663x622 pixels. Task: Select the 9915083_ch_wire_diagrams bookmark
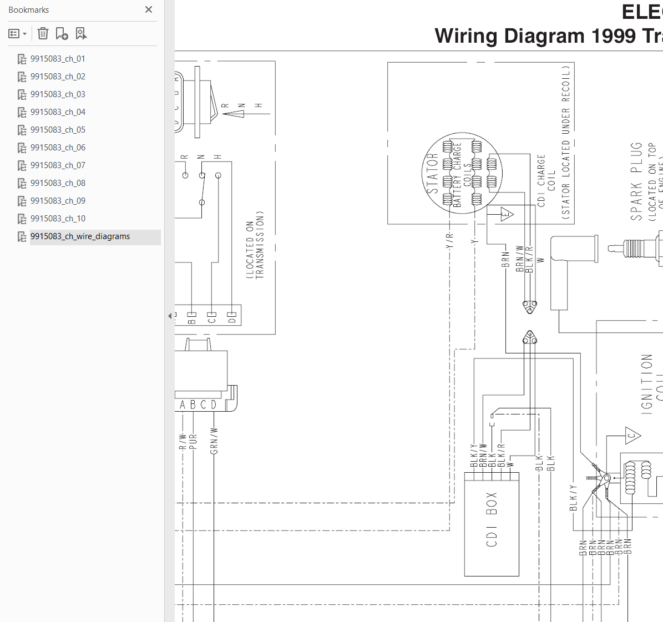point(80,236)
